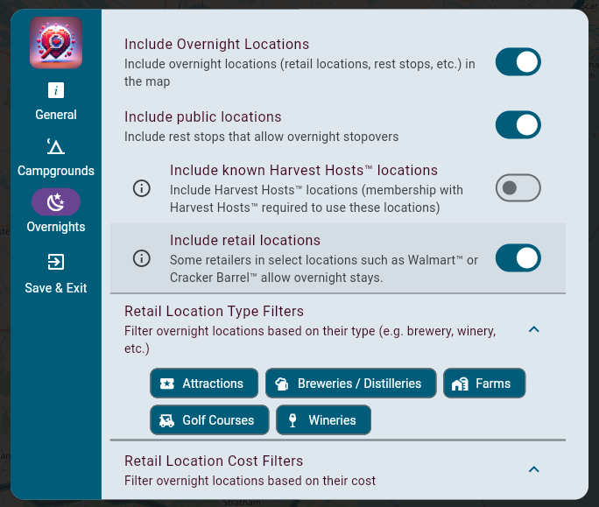
Task: Switch to the Campgrounds tab label
Action: click(x=56, y=171)
